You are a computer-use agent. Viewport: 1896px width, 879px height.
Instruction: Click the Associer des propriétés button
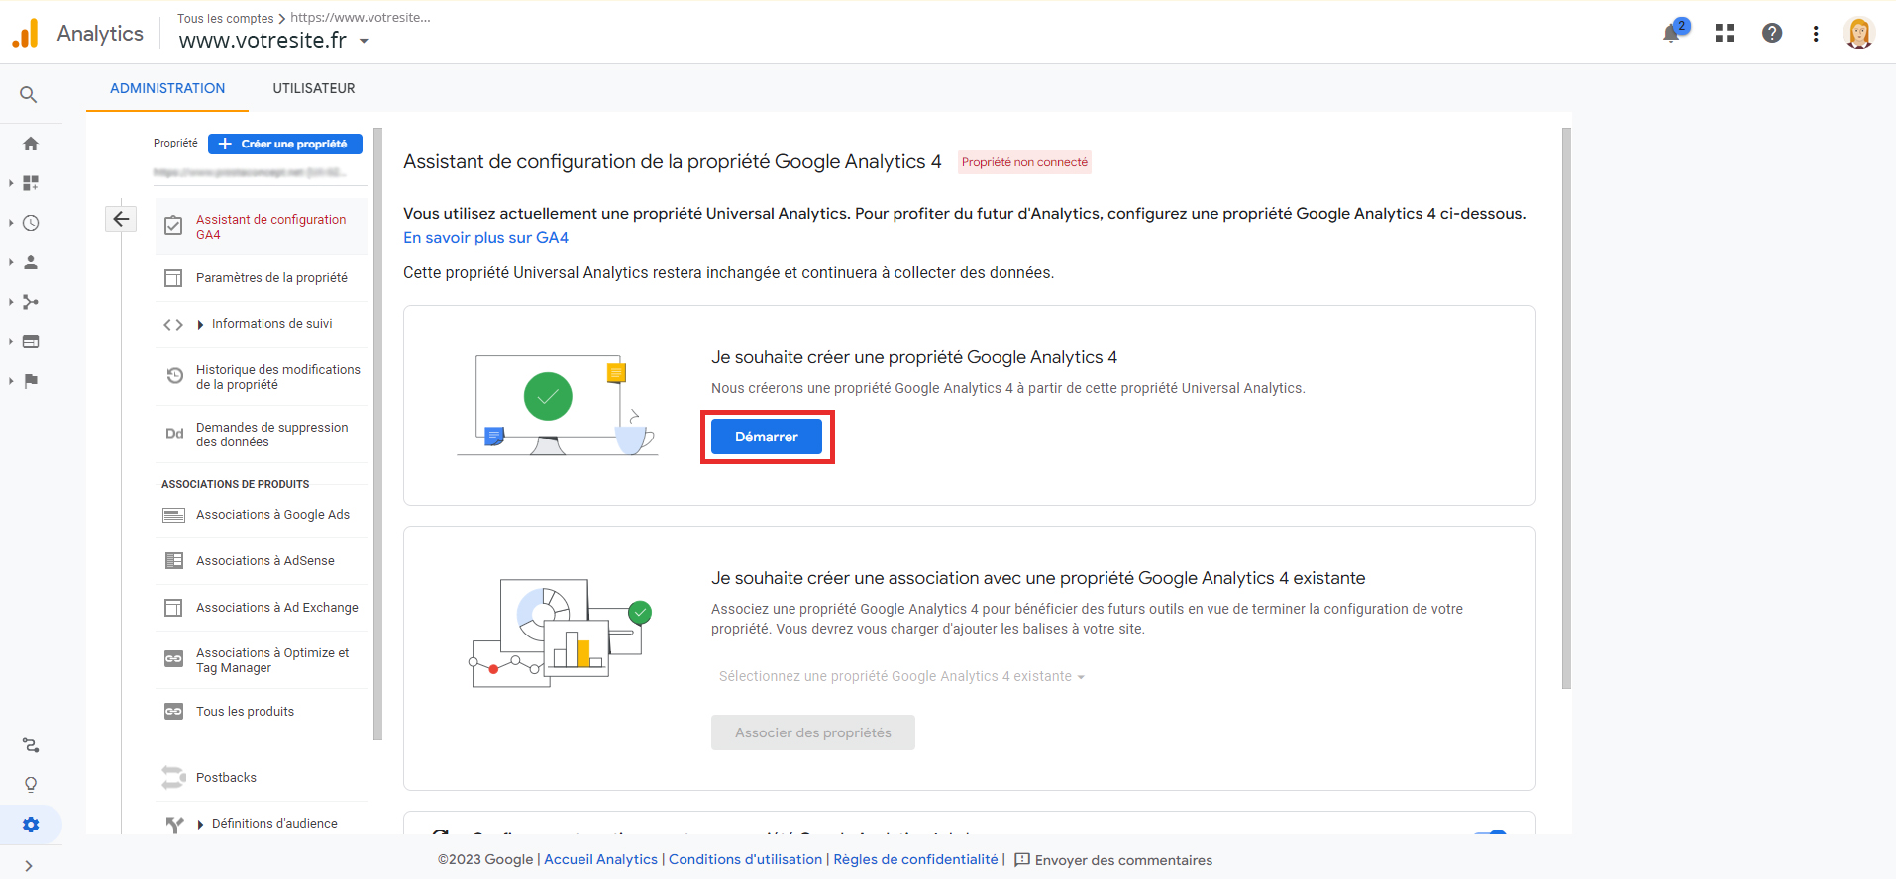(813, 732)
